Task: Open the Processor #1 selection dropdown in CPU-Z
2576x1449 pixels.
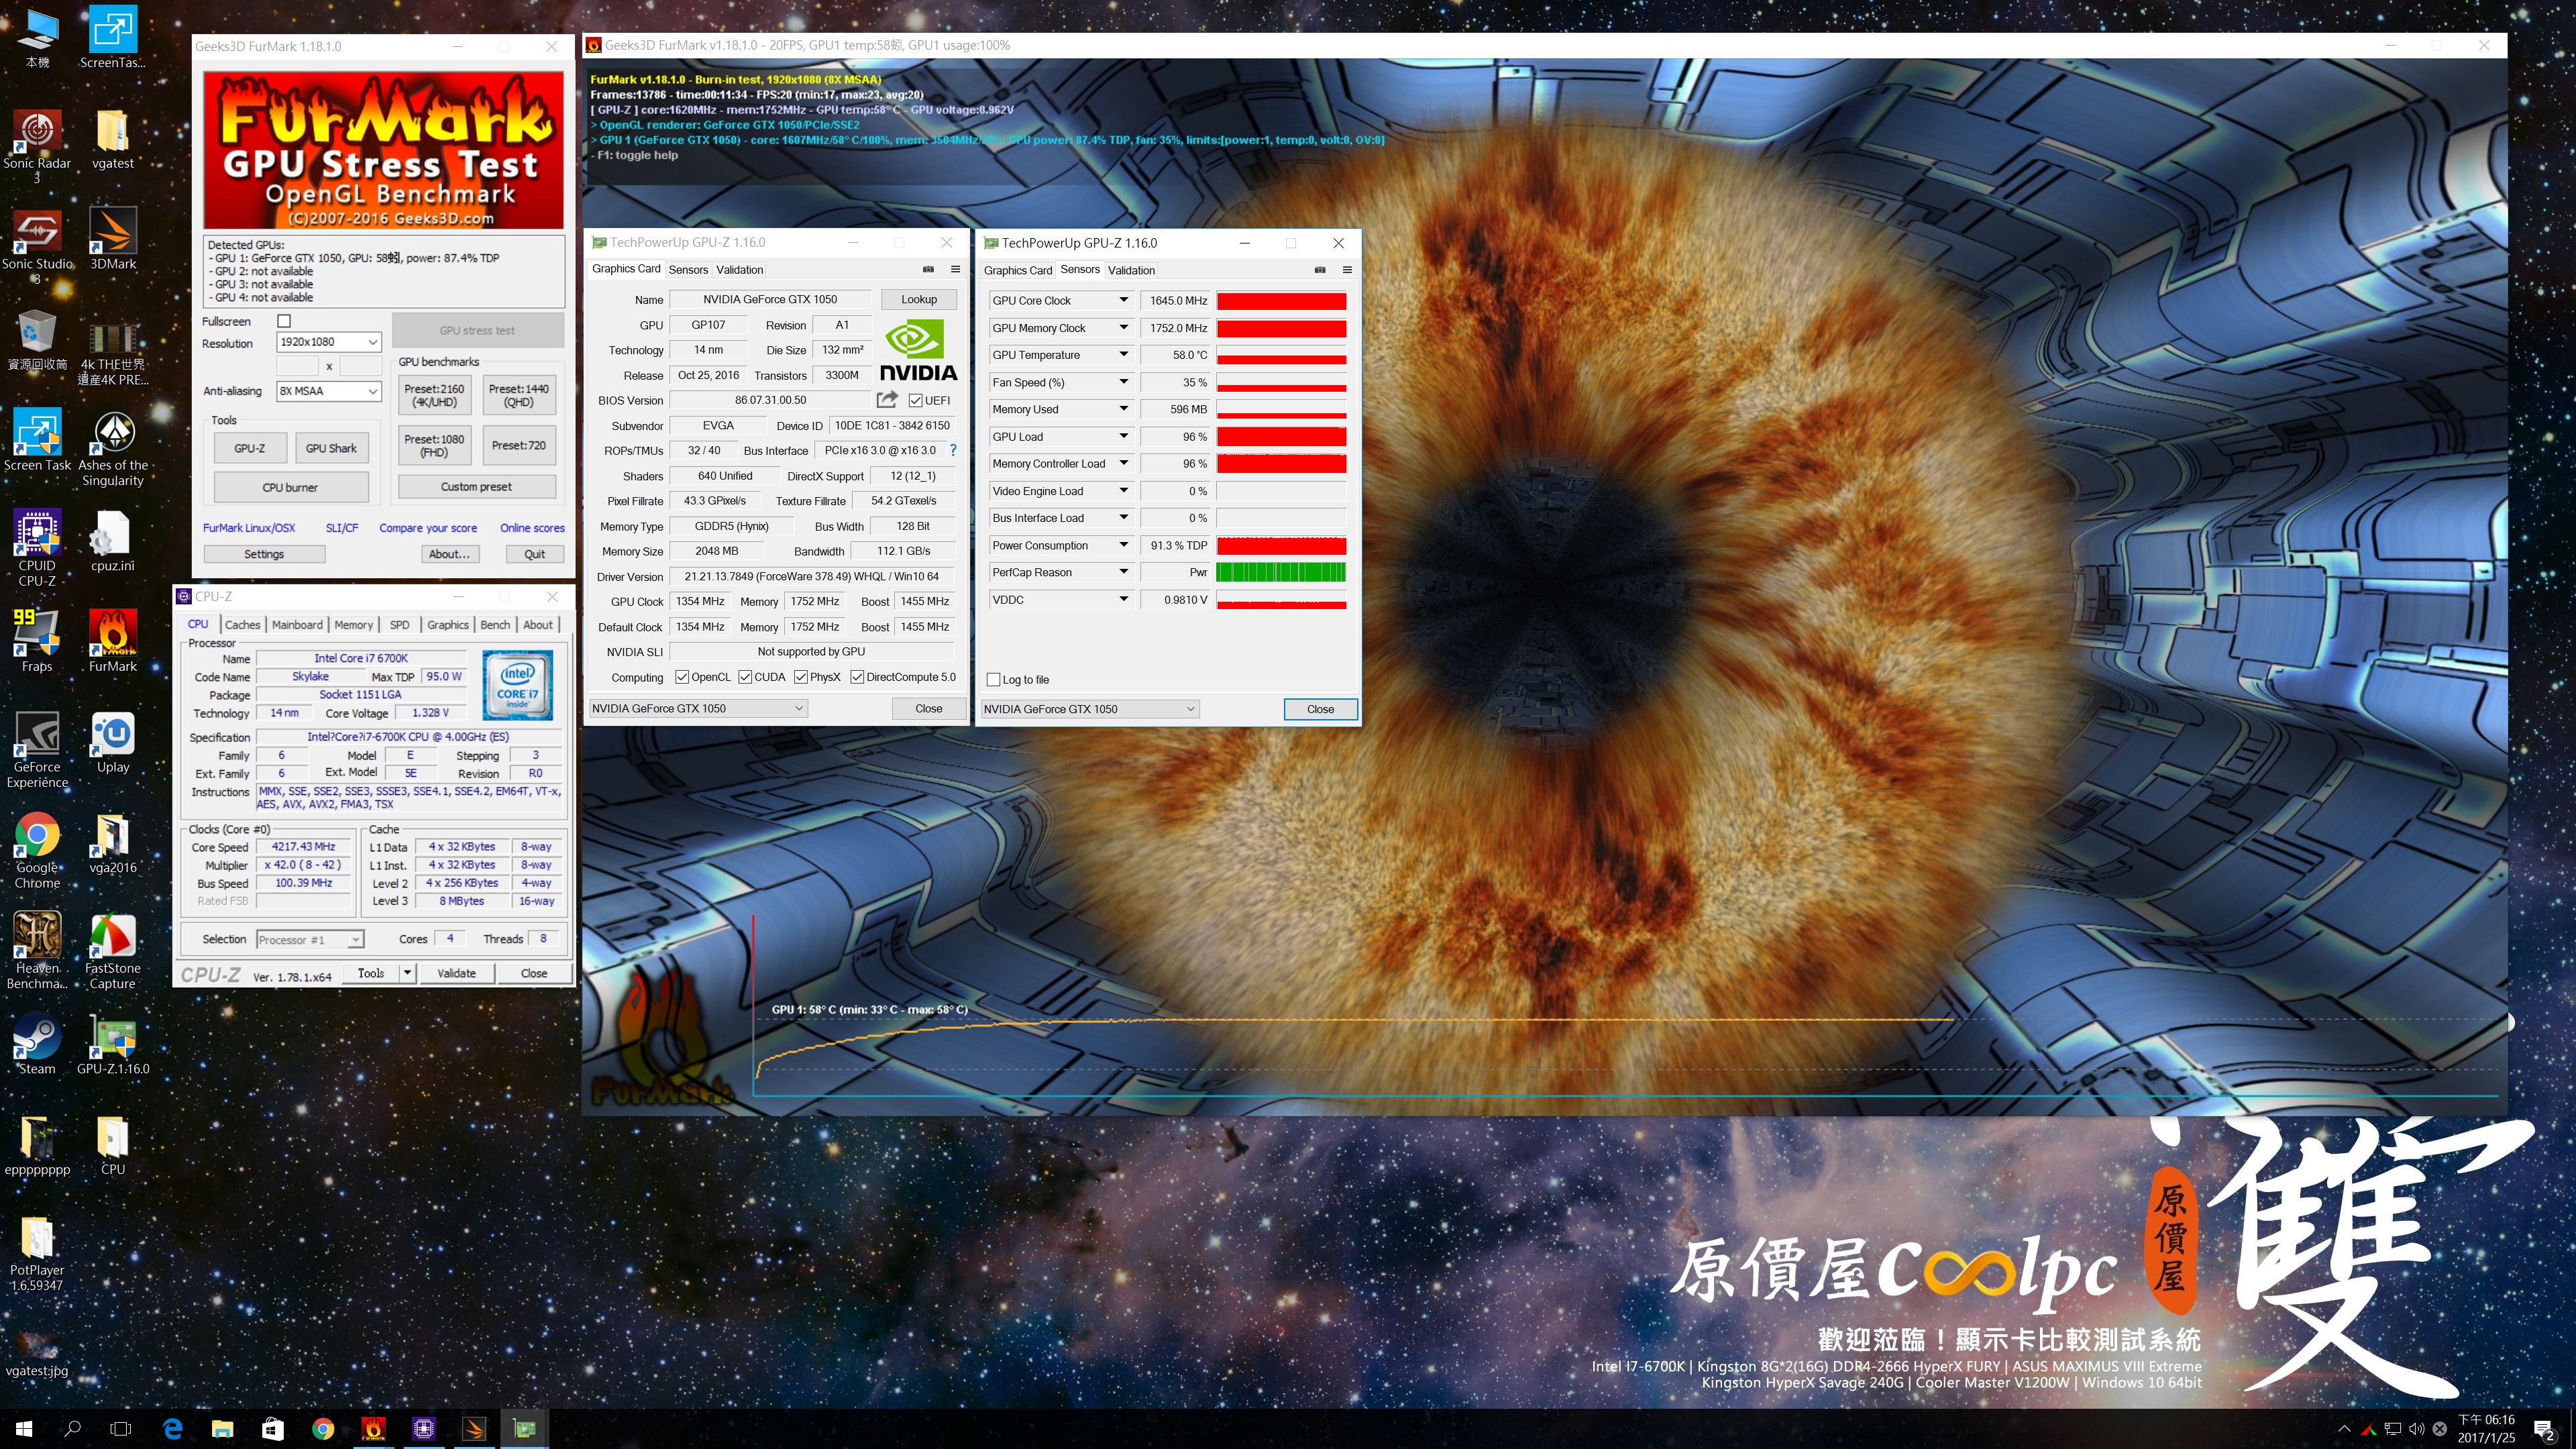Action: (310, 940)
